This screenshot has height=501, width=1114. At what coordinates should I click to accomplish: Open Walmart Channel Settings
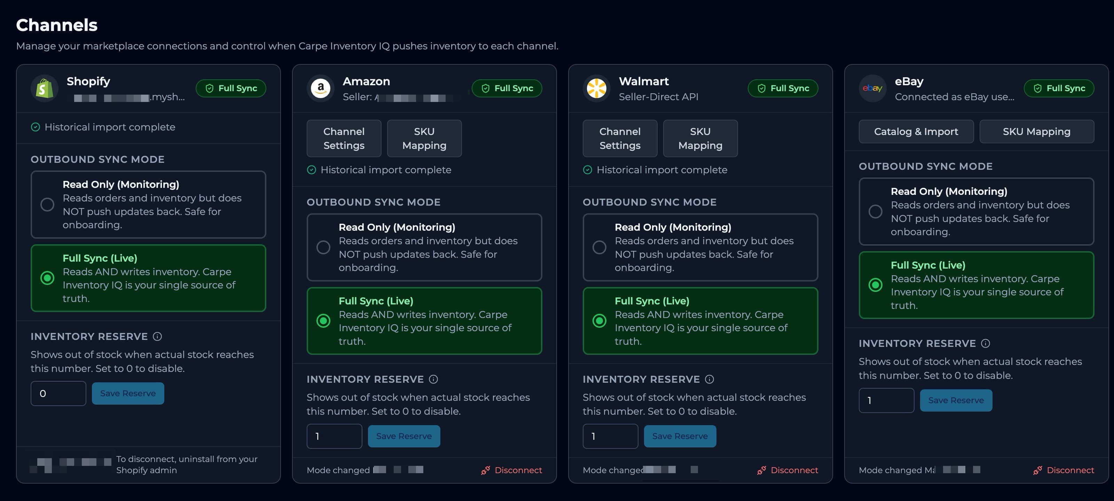[620, 138]
